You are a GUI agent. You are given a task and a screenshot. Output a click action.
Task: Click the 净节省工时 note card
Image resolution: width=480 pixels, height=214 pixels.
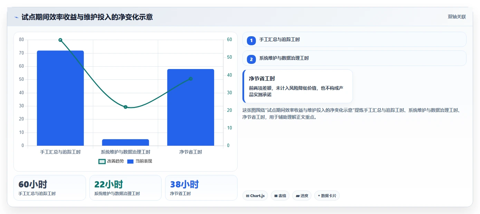[x=298, y=86]
